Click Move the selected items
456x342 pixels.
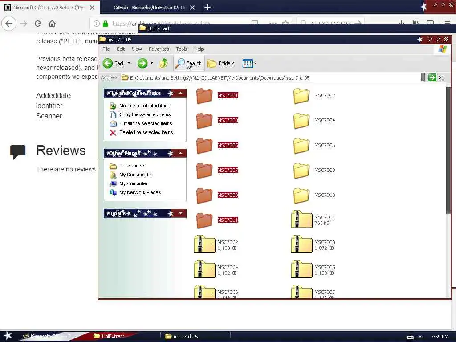pos(145,106)
